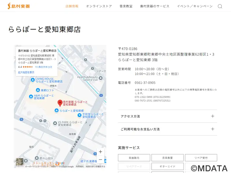Viewport: 231px width, 173px height.
Task: Click 10:00～20:00（月～金） hours text
Action: point(152,69)
